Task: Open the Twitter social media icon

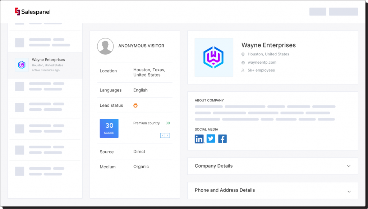Action: point(211,138)
